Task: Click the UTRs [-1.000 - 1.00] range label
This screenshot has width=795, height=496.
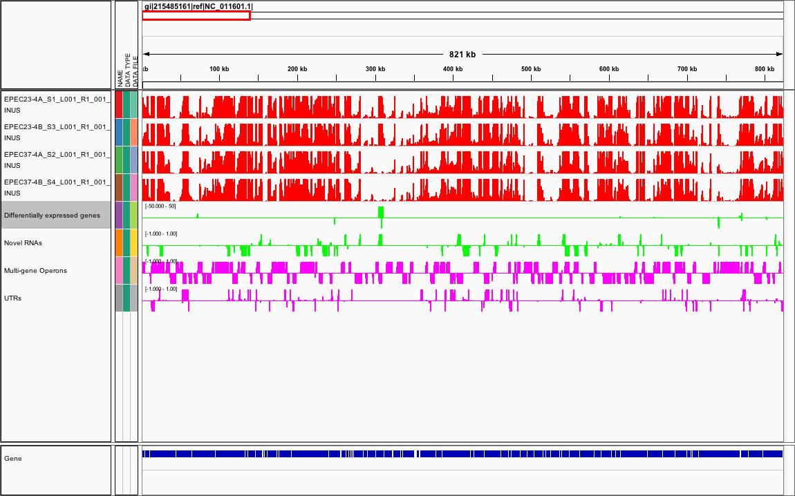Action: pos(161,289)
